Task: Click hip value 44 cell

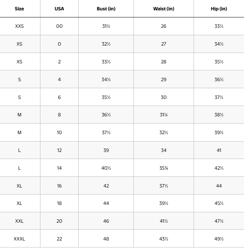Action: pos(219,186)
